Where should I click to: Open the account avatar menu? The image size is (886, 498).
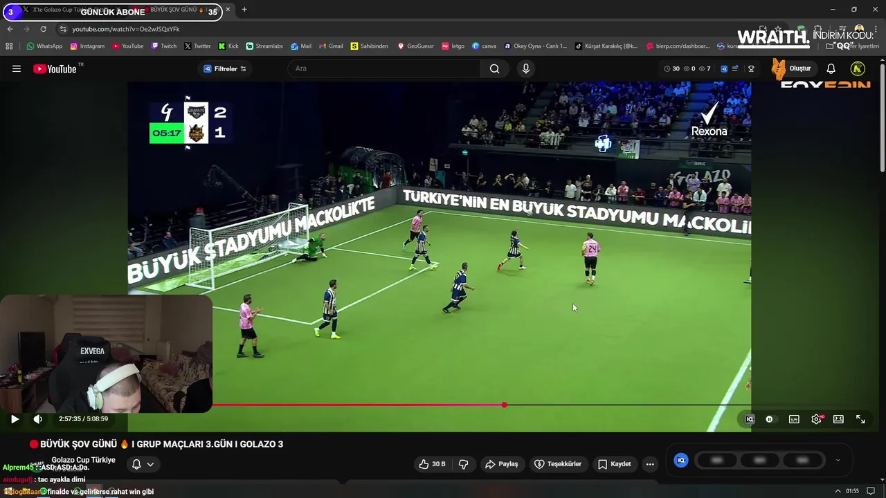click(x=858, y=68)
